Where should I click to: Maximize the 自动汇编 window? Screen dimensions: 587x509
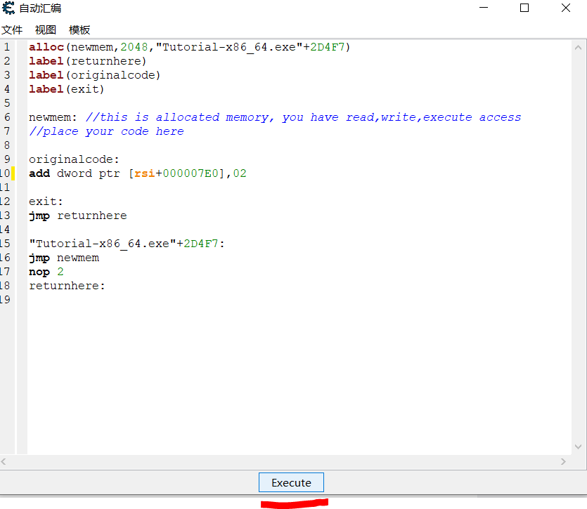pos(524,8)
